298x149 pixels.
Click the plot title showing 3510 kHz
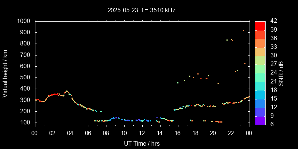pyautogui.click(x=142, y=10)
